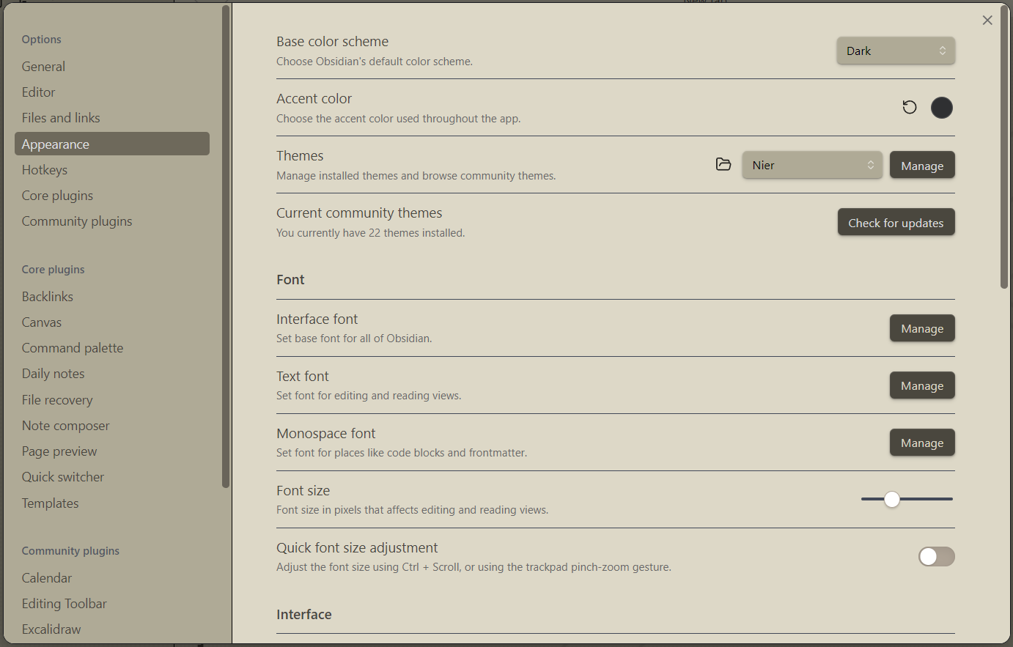
Task: Open Command palette plugin settings
Action: click(x=112, y=348)
